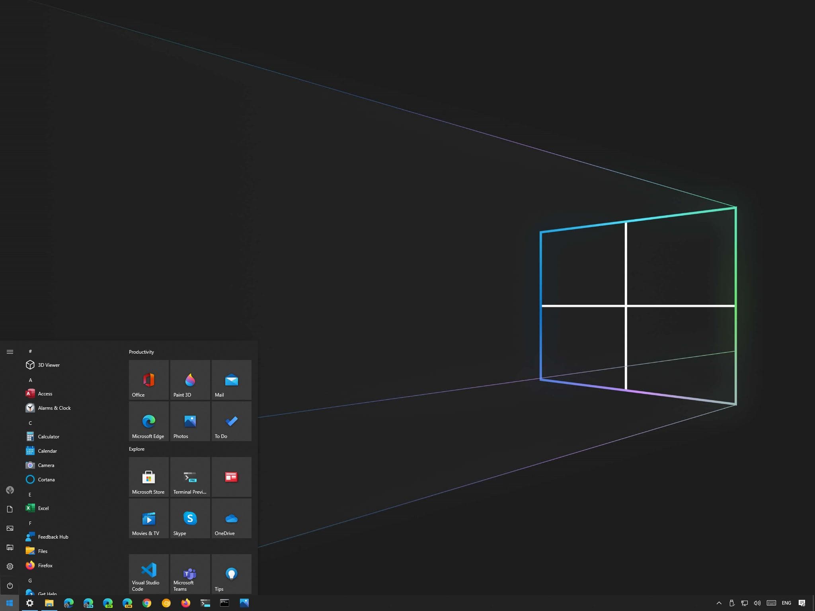The height and width of the screenshot is (611, 815).
Task: Open the Photos app on the taskbar
Action: (x=244, y=603)
